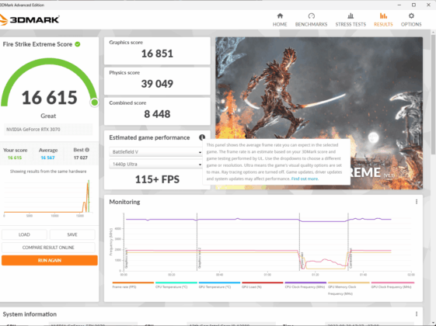Click the Great rating label
This screenshot has width=436, height=326.
pos(48,116)
